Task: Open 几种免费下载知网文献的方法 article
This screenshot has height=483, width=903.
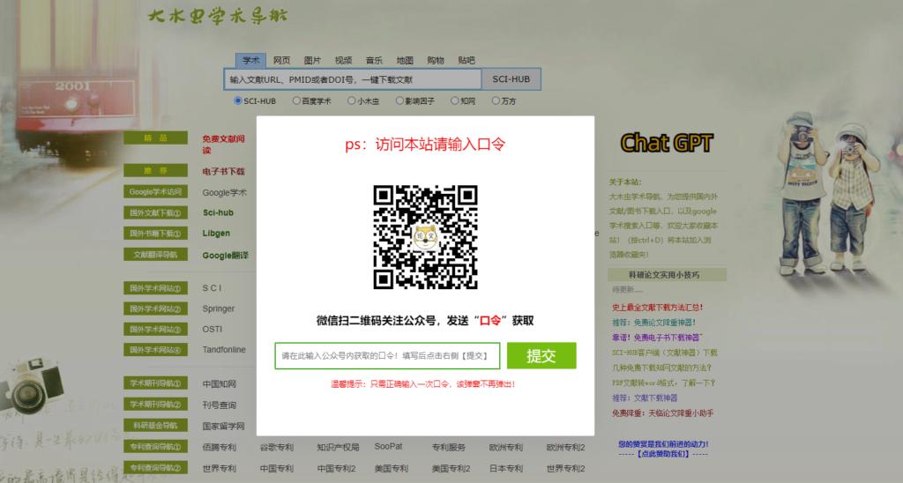Action: pyautogui.click(x=661, y=368)
